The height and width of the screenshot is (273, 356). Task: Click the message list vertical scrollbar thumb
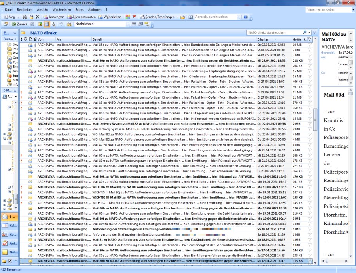tap(315, 120)
